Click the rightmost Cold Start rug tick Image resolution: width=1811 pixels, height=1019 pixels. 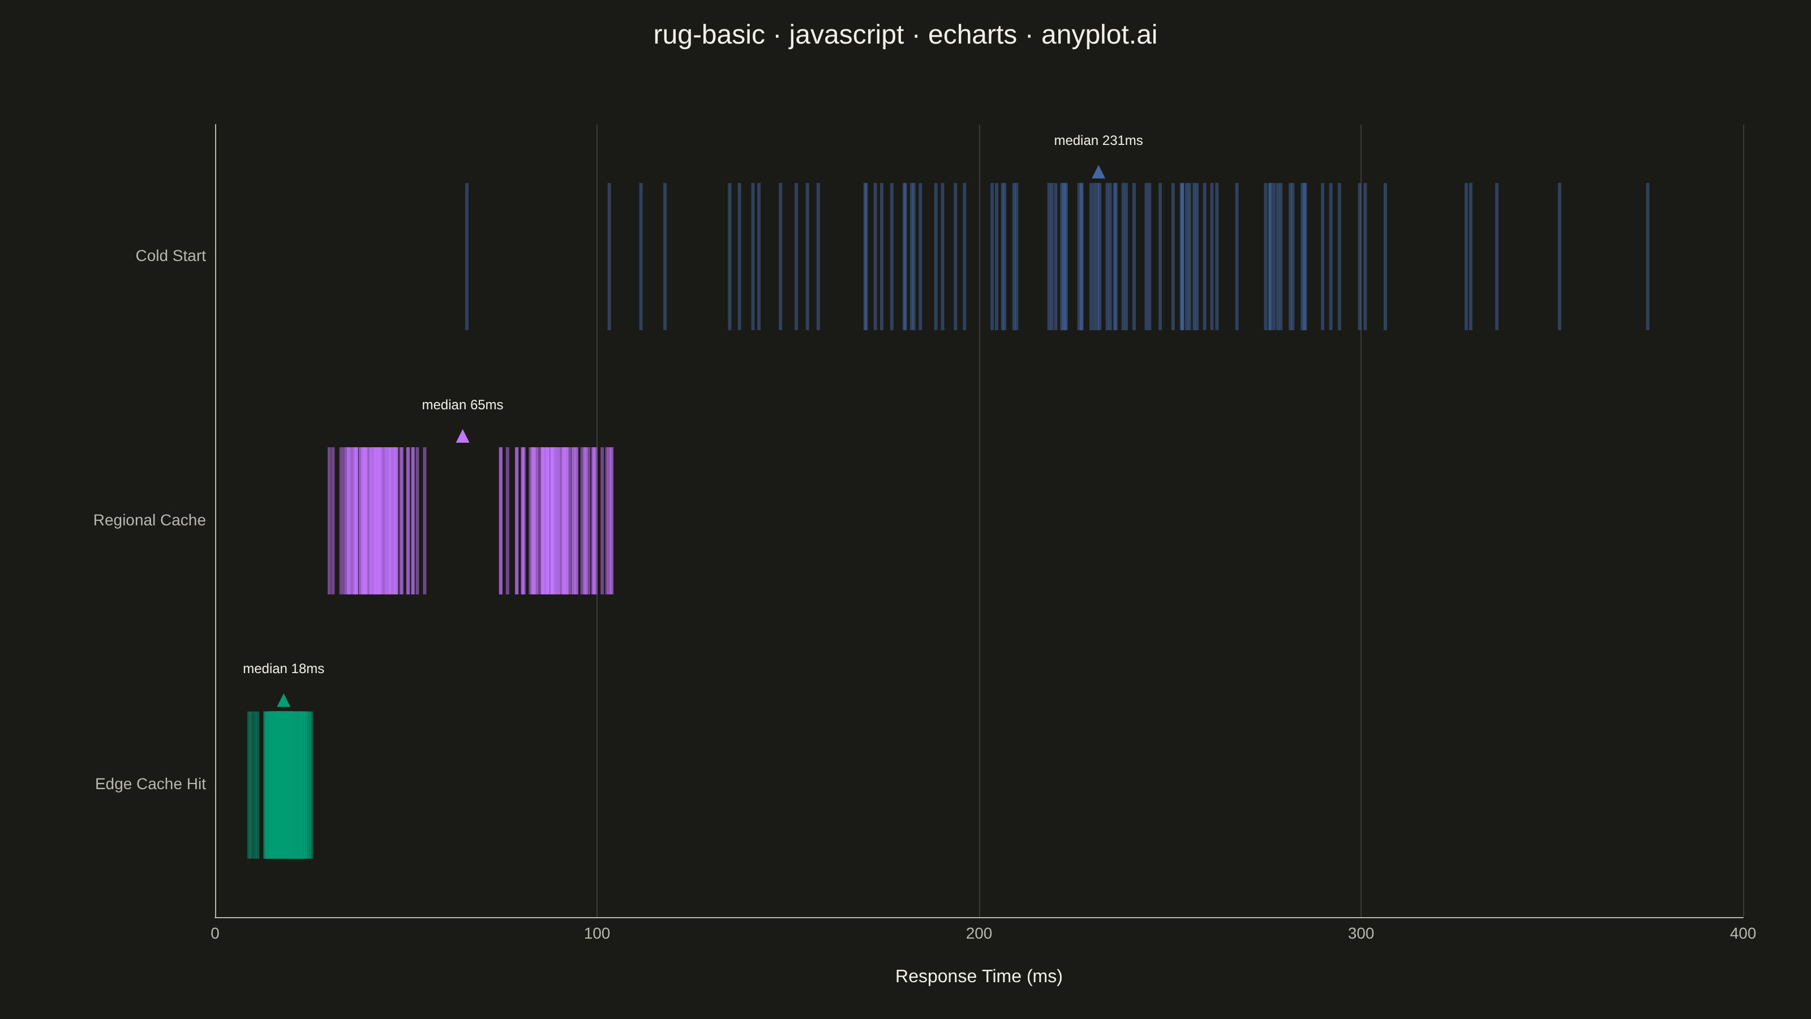click(1647, 256)
